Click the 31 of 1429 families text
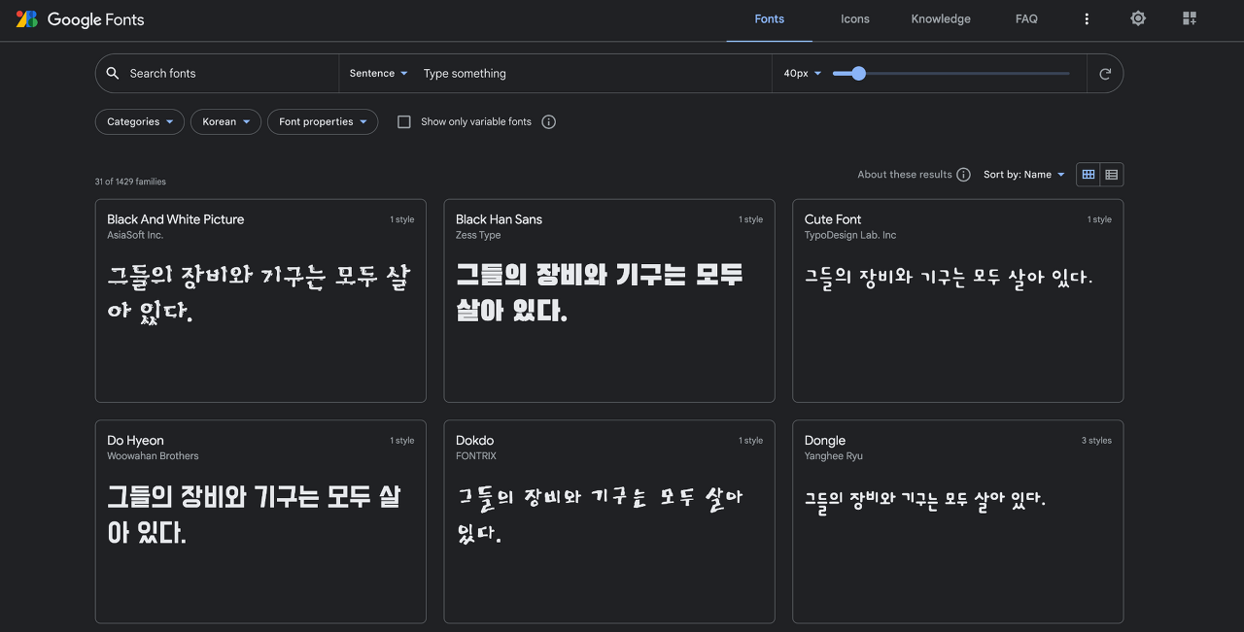Viewport: 1244px width, 632px height. pos(130,183)
